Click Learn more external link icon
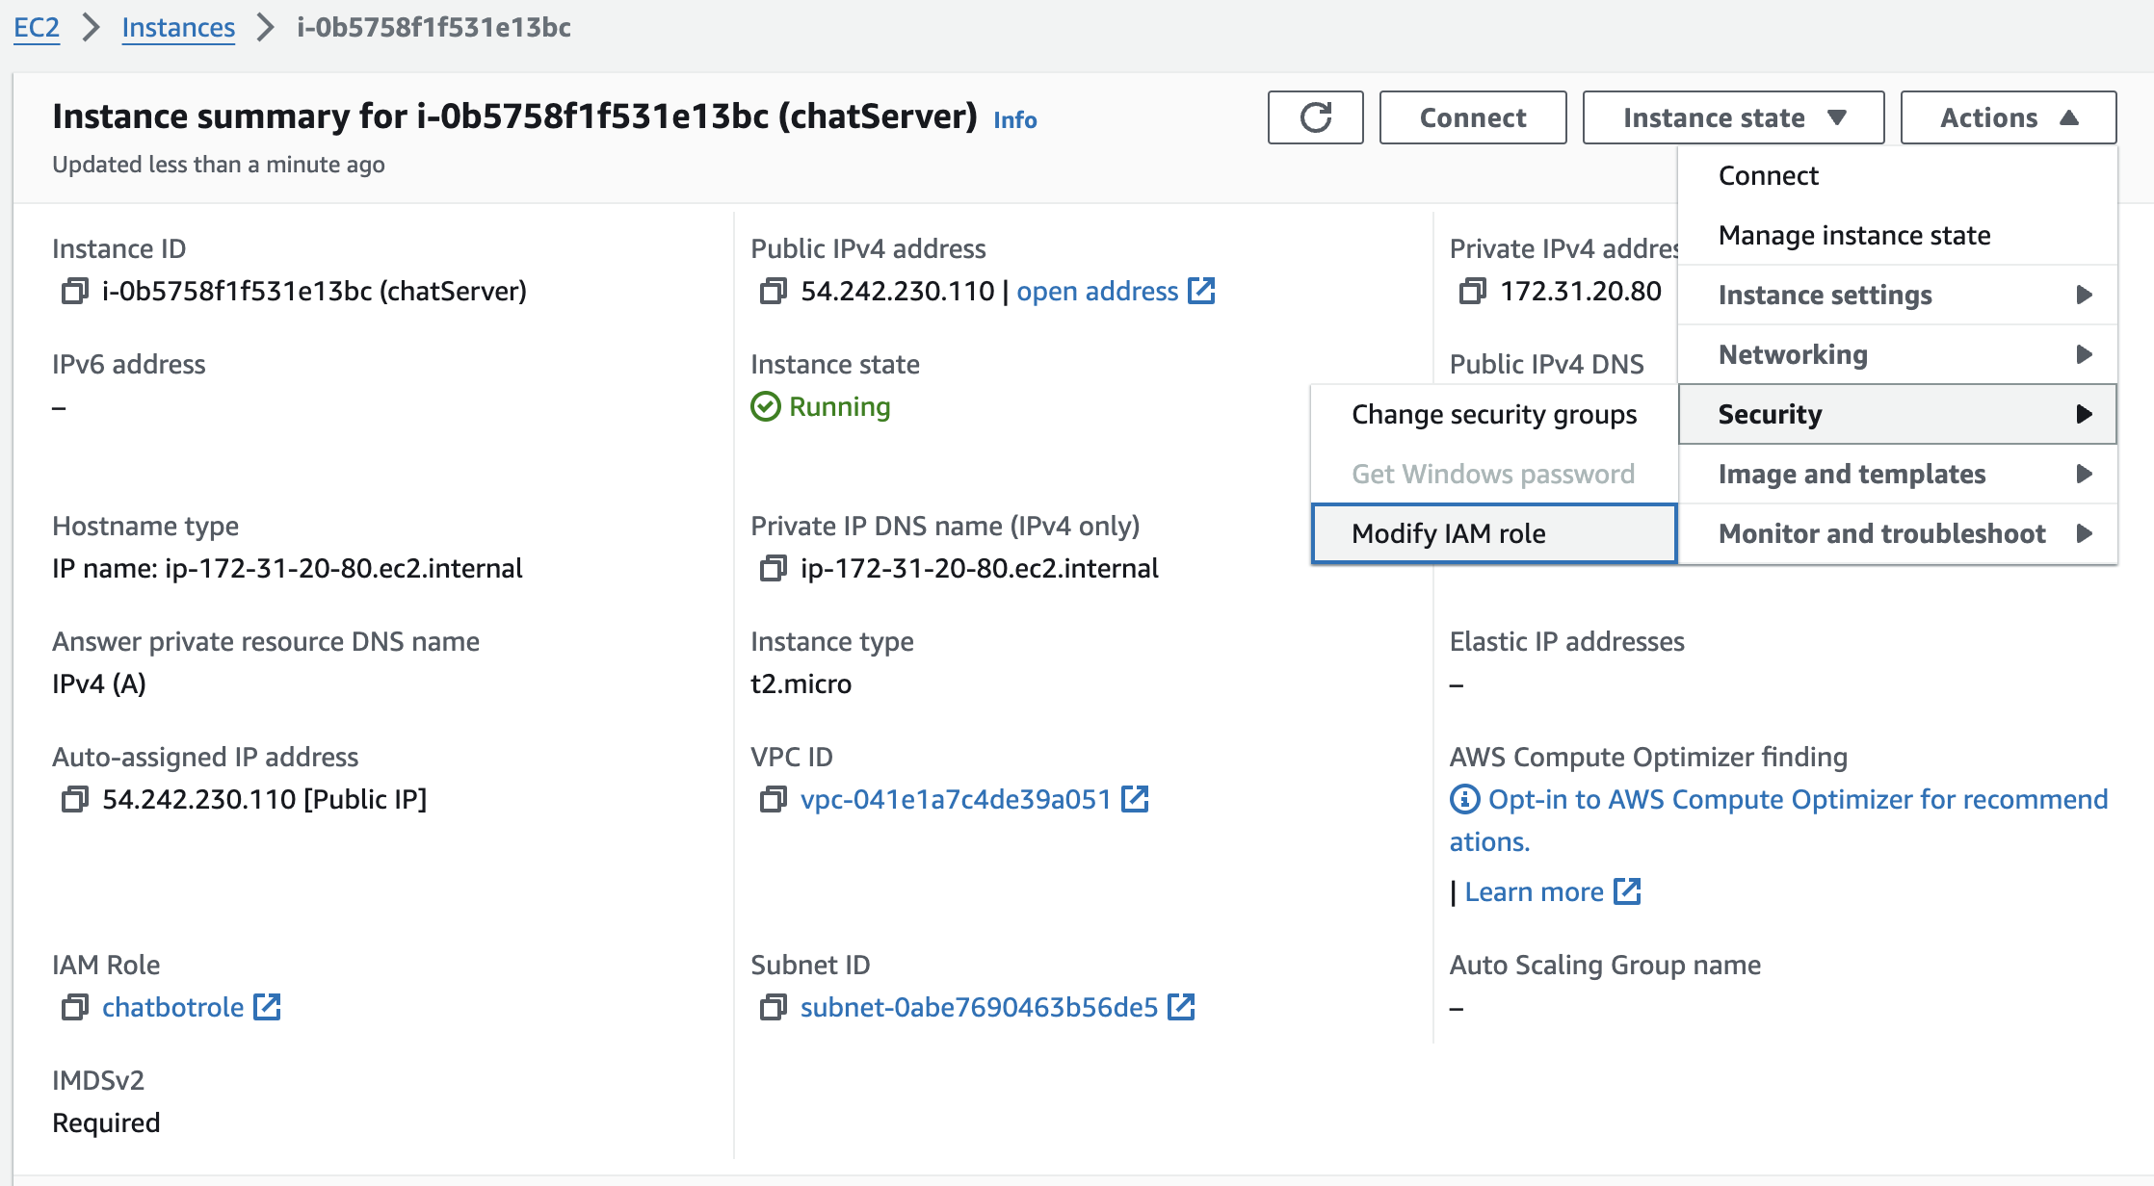Viewport: 2154px width, 1186px height. point(1627,891)
